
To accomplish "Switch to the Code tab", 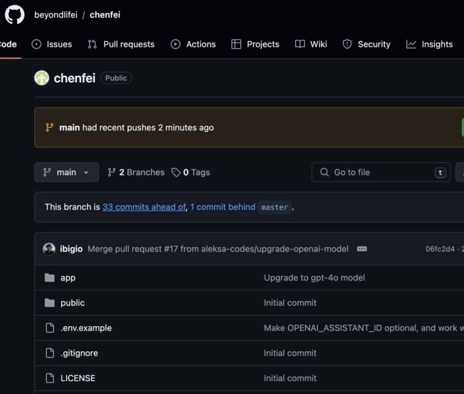I will click(8, 45).
